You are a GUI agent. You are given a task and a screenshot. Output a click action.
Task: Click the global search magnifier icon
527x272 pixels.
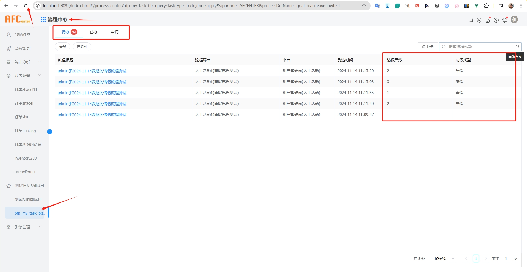pos(471,20)
